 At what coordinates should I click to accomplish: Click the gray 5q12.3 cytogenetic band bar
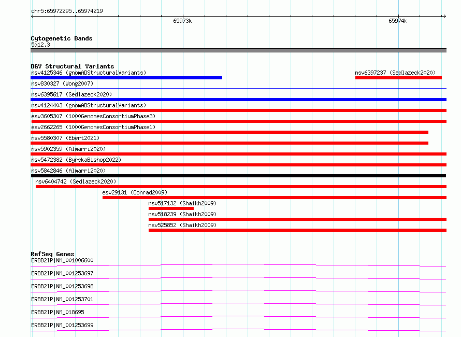coord(238,50)
